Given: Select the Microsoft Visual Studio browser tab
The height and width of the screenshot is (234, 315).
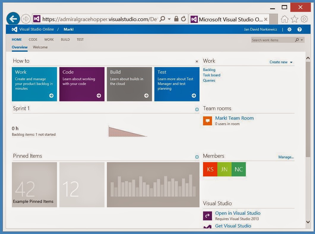Looking at the screenshot, I should pyautogui.click(x=229, y=19).
